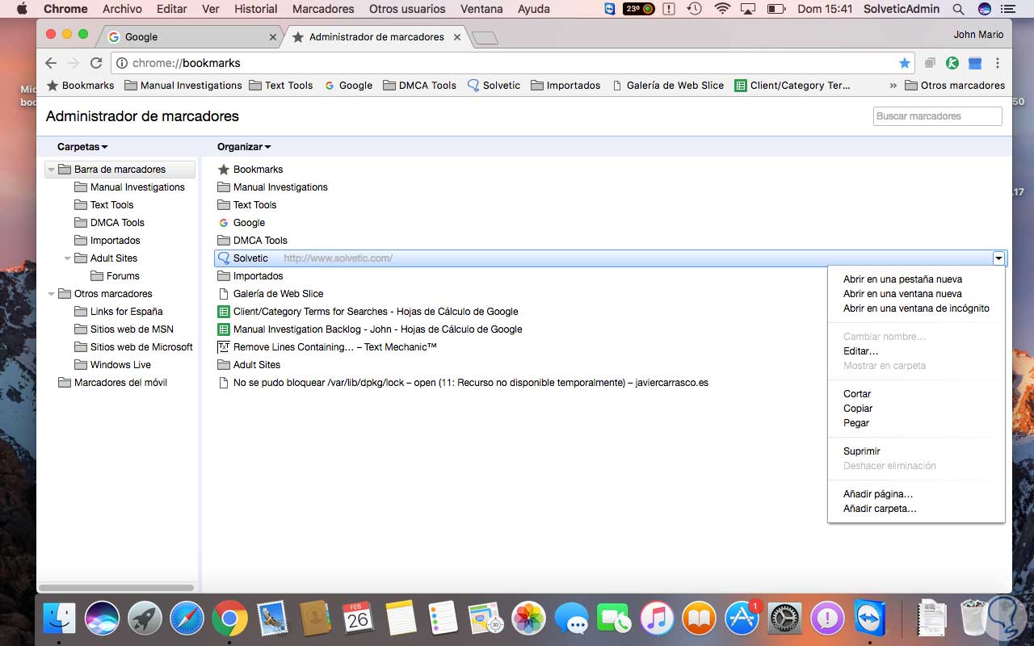Open the Marcadores menu in menu bar
Viewport: 1034px width, 646px height.
[323, 9]
